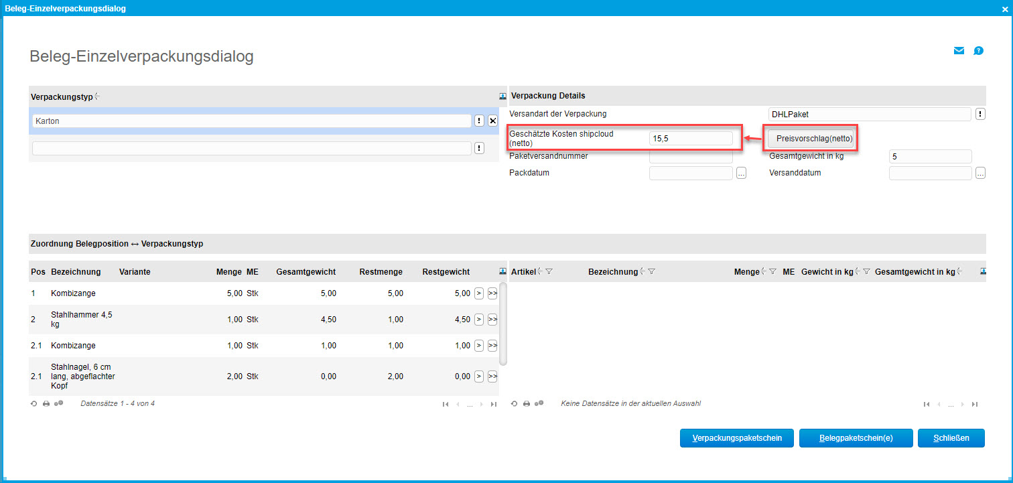Click the Verpackungspaketschein button
This screenshot has height=483, width=1013.
click(x=737, y=438)
